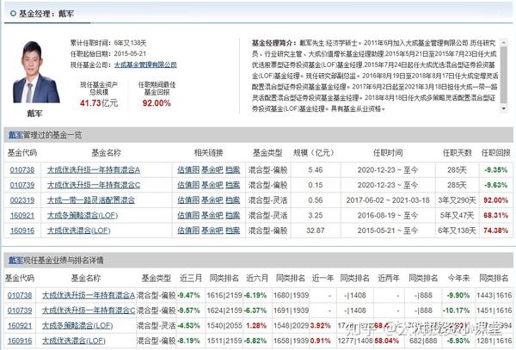This screenshot has height=350, width=516.
Task: Open 大成优选升级一年持有混合C in managed funds table
Action: point(94,185)
